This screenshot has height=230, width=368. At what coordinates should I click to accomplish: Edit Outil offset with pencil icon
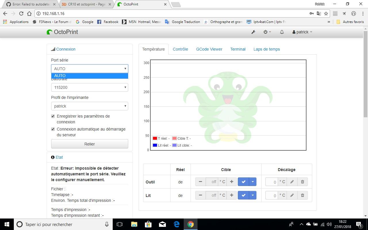292,182
